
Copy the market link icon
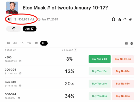pyautogui.click(x=131, y=19)
